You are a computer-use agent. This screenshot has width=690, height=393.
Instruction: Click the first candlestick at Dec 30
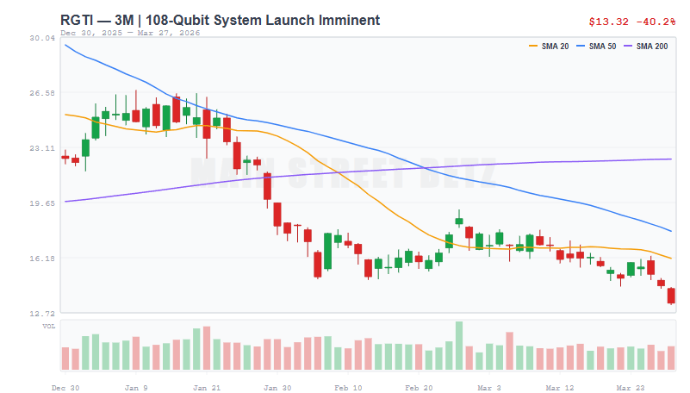[x=65, y=157]
